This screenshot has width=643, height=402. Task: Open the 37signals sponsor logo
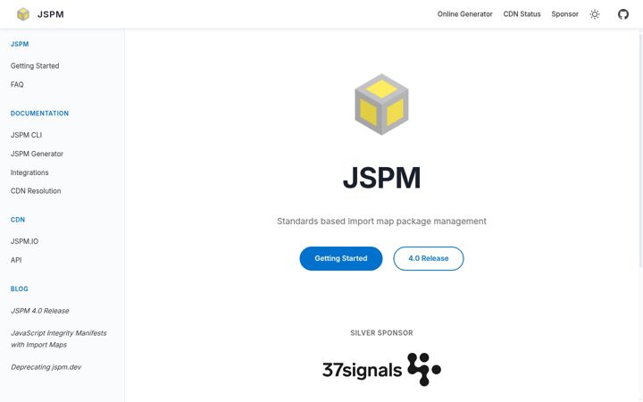point(381,369)
